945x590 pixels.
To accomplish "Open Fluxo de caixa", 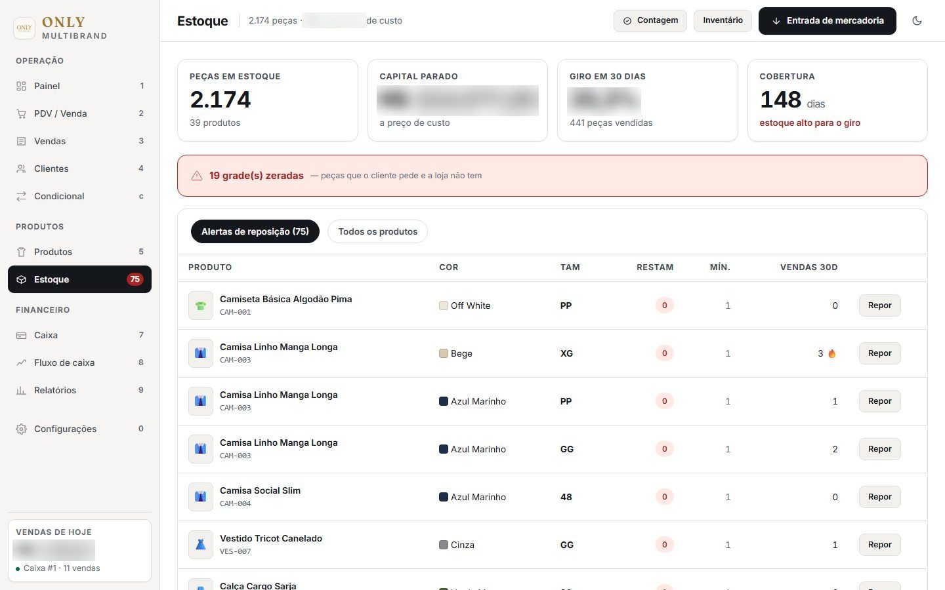I will (x=79, y=363).
